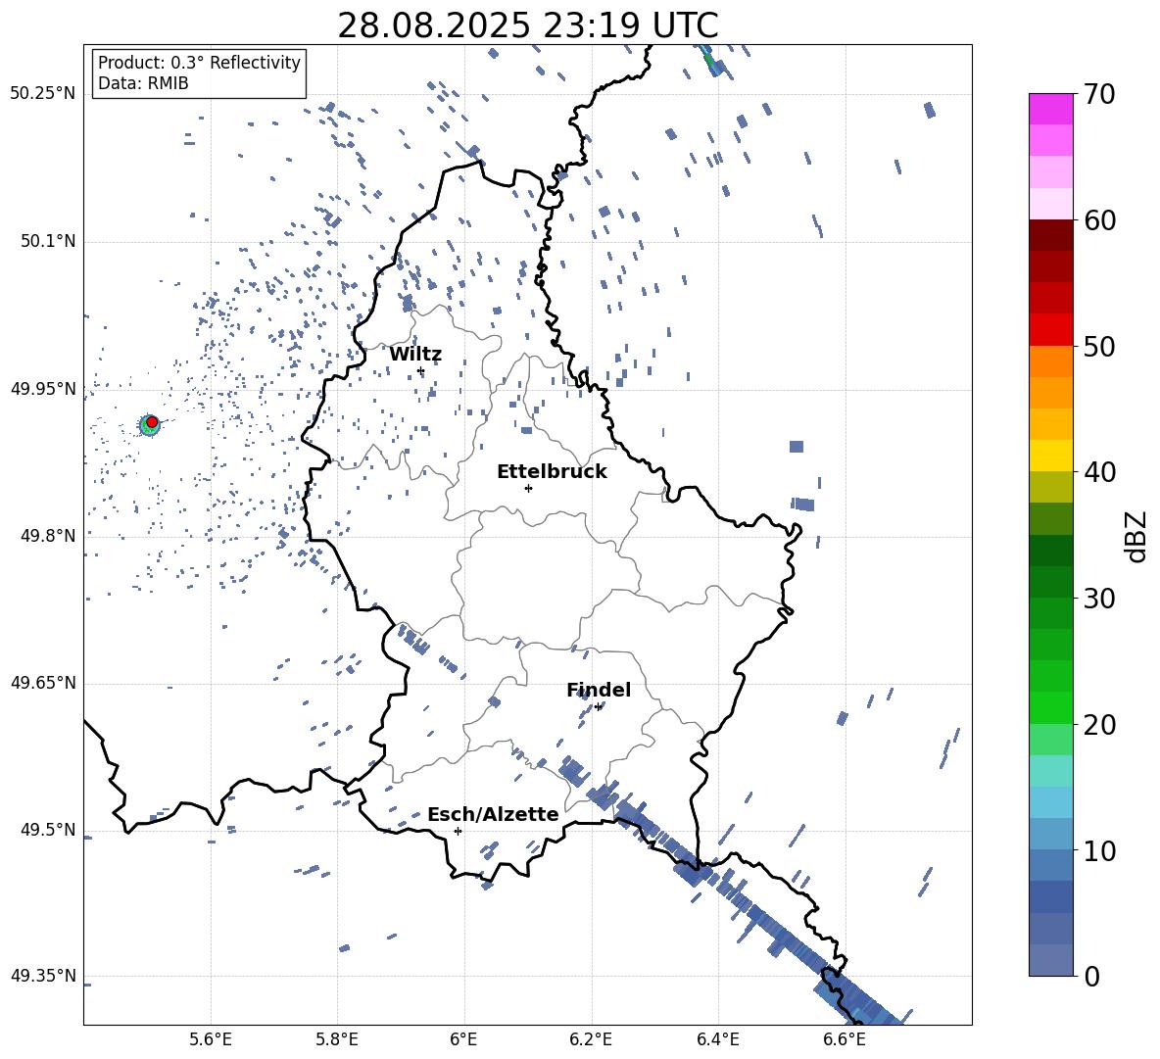Viewport: 1160px width, 1059px height.
Task: Click the 6.6°E longitude label
Action: (x=845, y=1039)
